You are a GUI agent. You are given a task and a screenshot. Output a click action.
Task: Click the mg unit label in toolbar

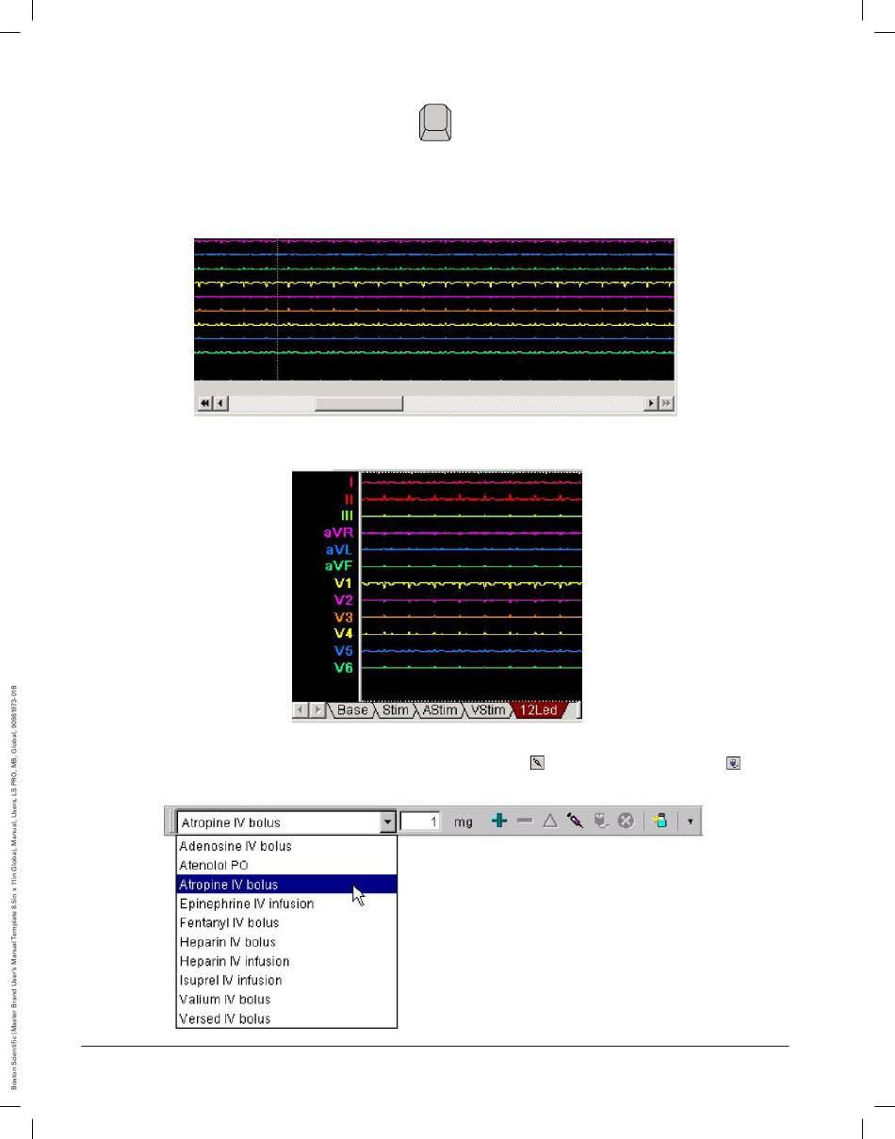point(464,822)
